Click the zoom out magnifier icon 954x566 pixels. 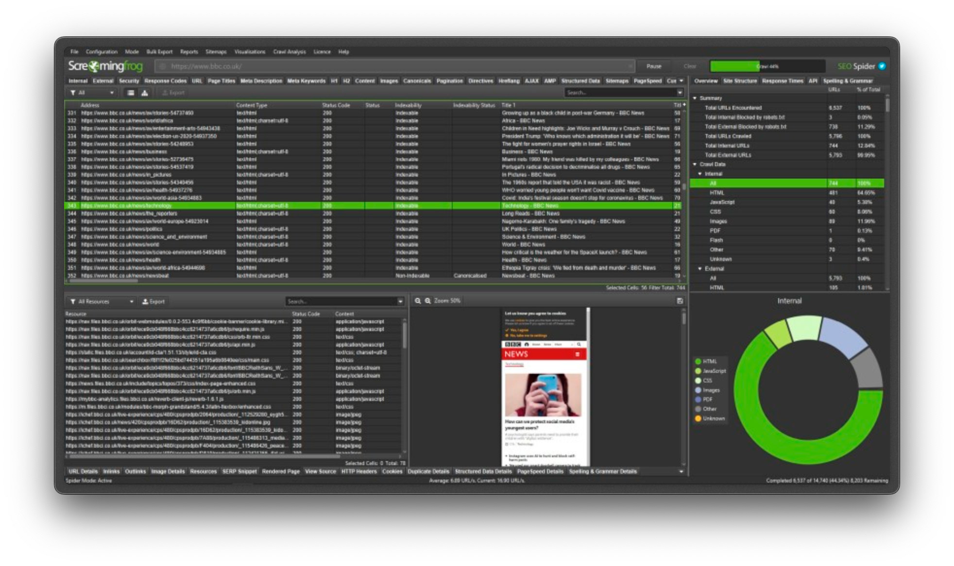coord(418,301)
